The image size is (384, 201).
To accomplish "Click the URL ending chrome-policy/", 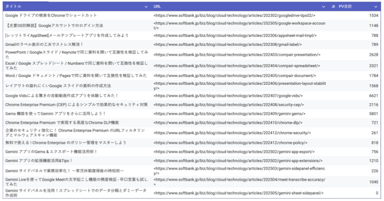I will (230, 143).
